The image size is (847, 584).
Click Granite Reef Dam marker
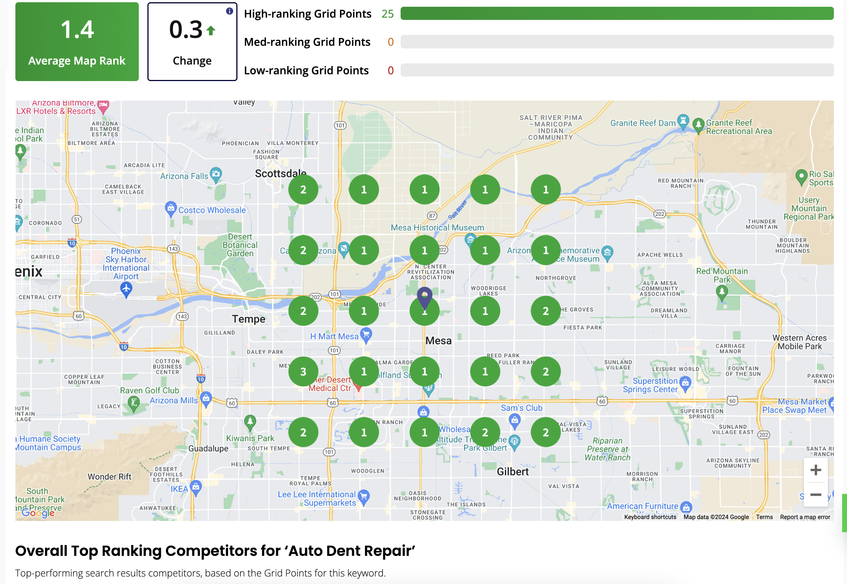(683, 121)
